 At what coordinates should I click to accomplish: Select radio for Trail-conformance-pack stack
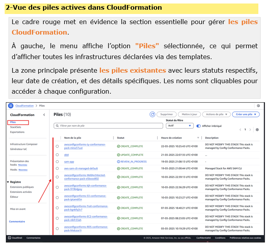(x=57, y=208)
